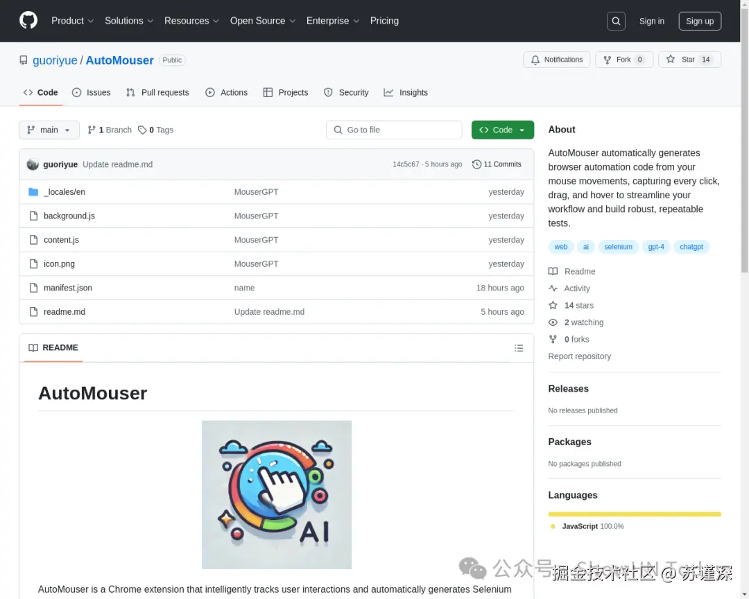This screenshot has width=749, height=599.
Task: Open the selenium topic tag
Action: point(618,247)
